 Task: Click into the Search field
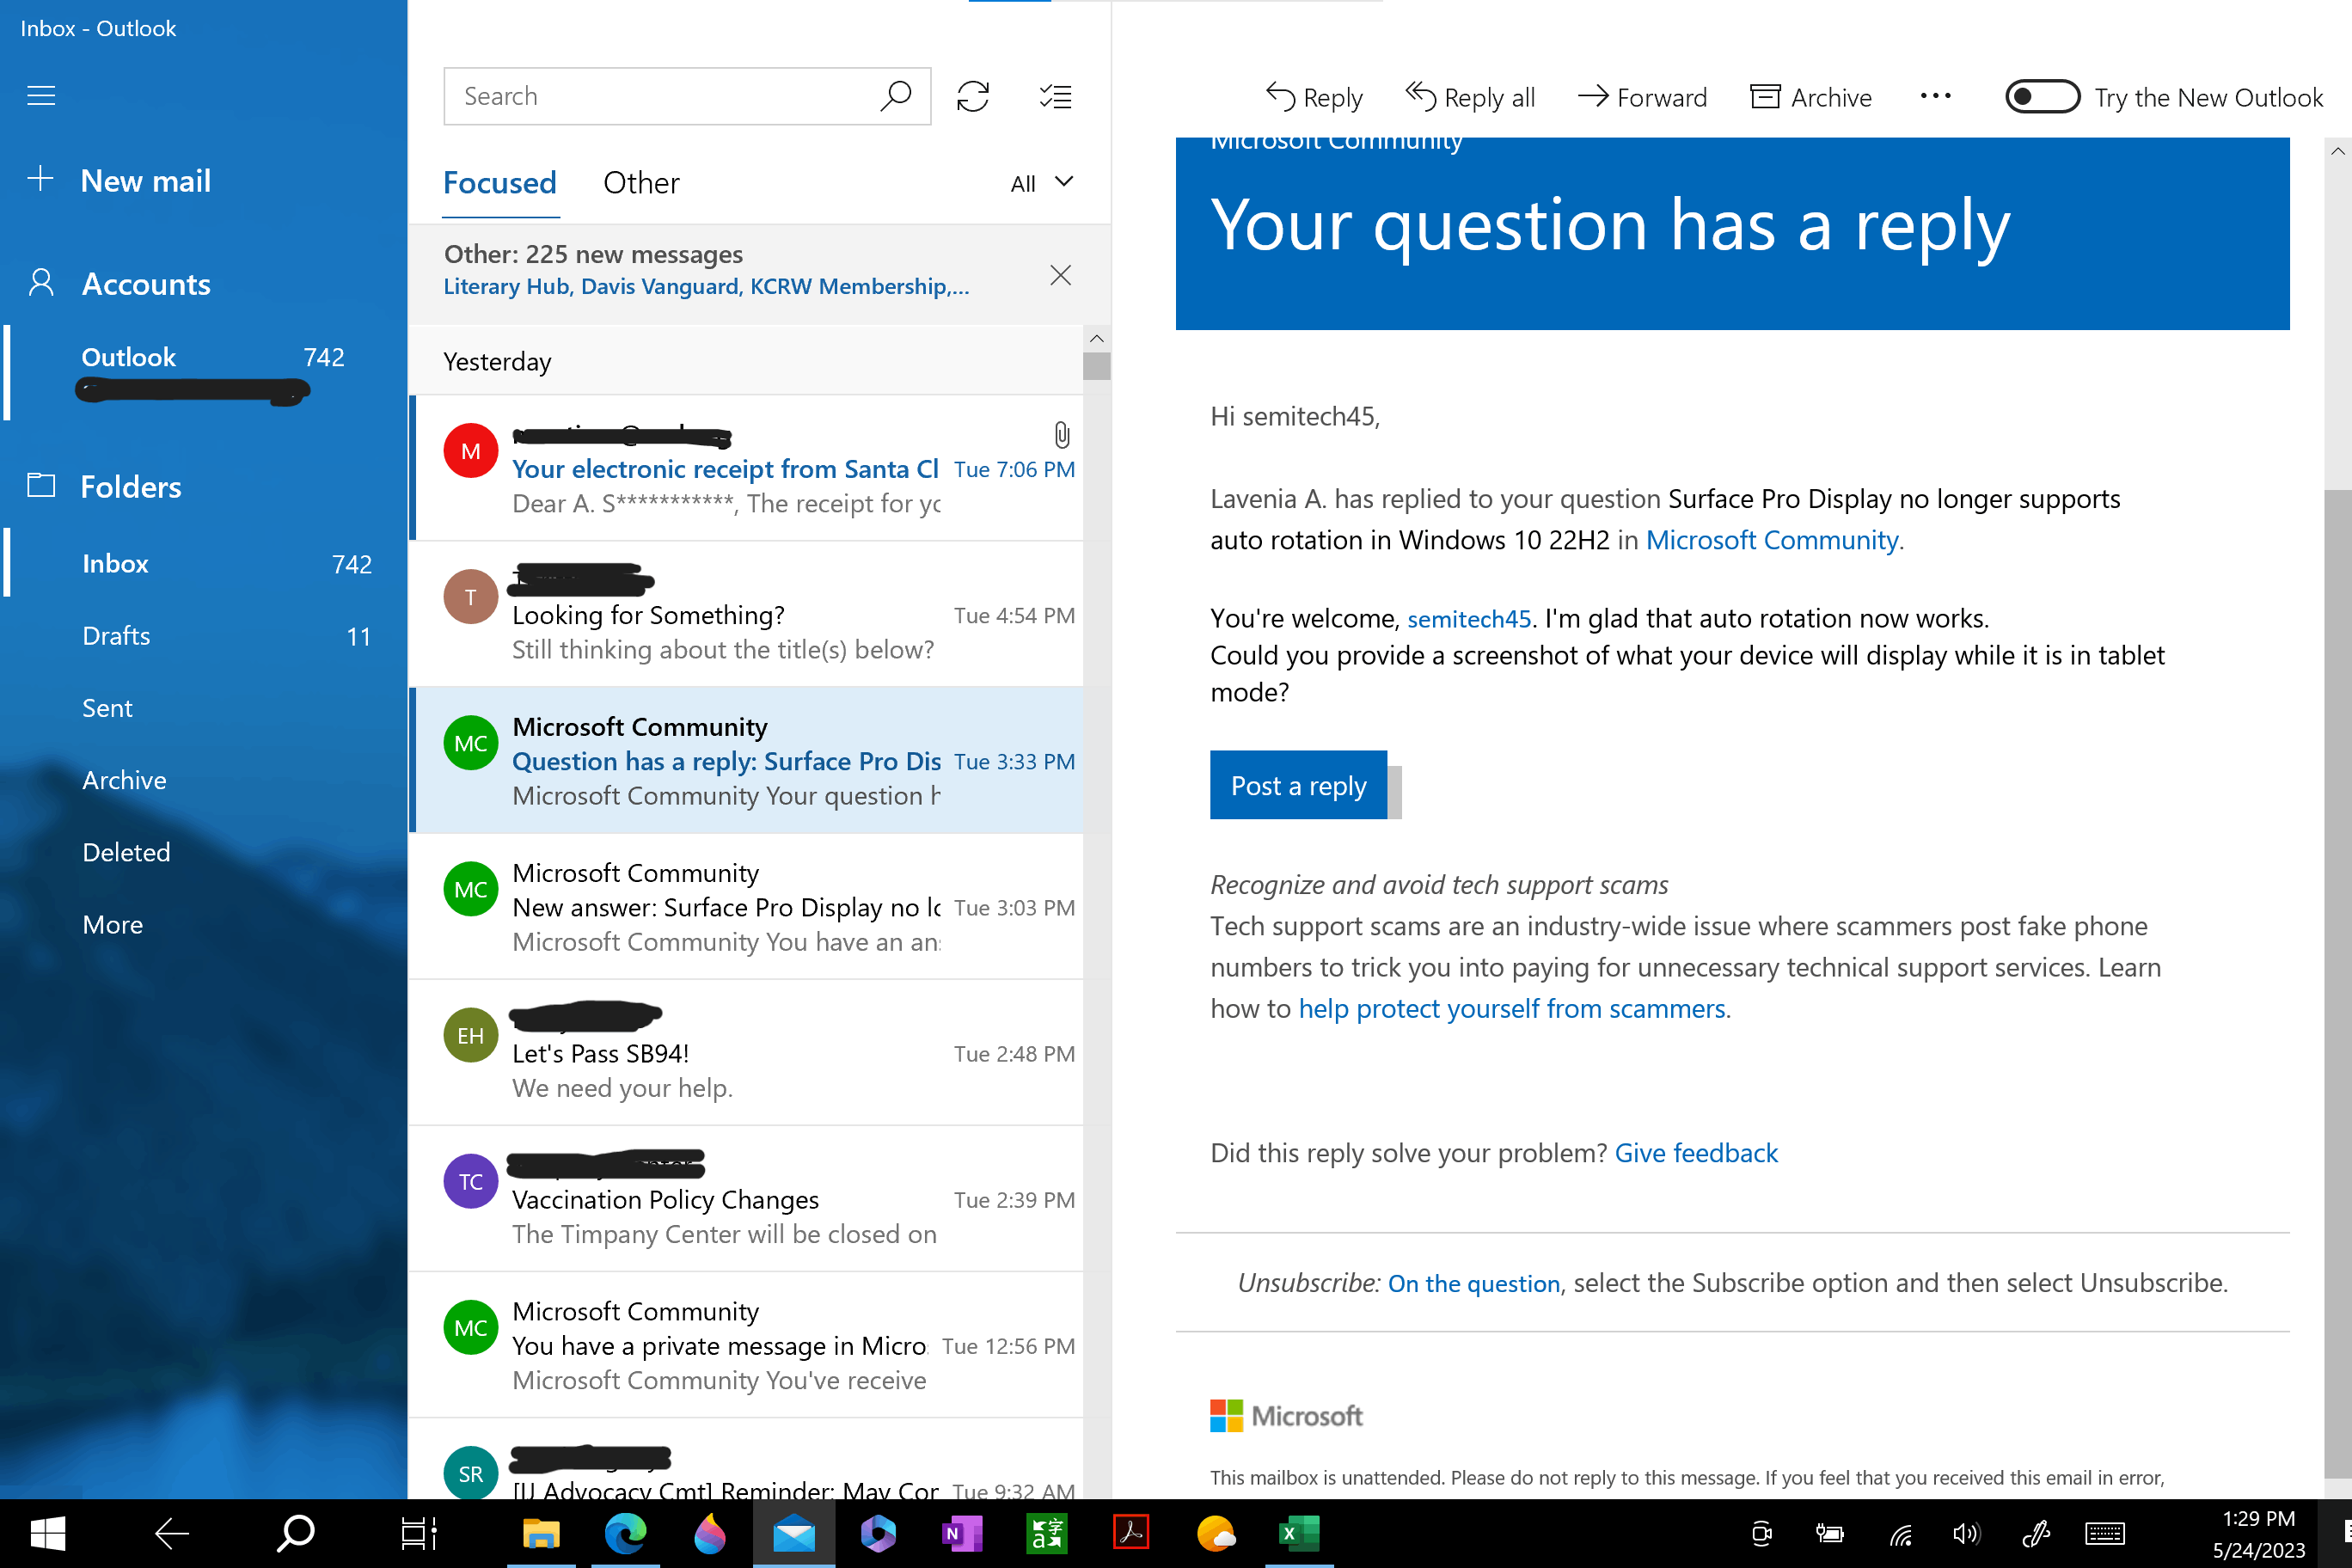(x=660, y=96)
